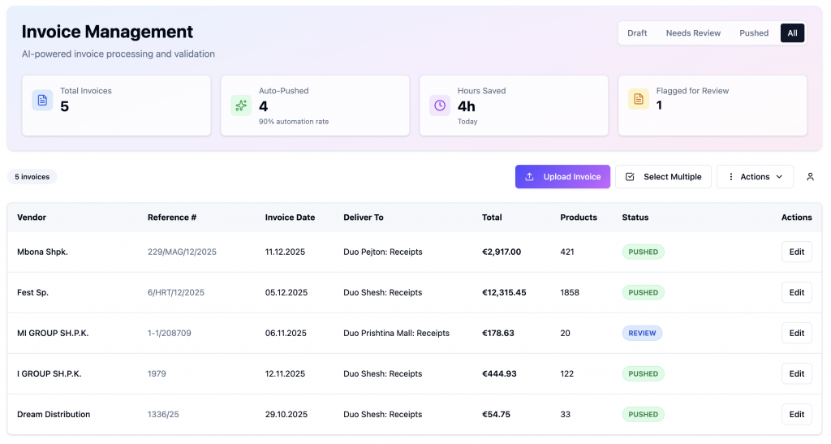Click the Flagged for Review orange icon
The height and width of the screenshot is (444, 831).
pos(639,99)
